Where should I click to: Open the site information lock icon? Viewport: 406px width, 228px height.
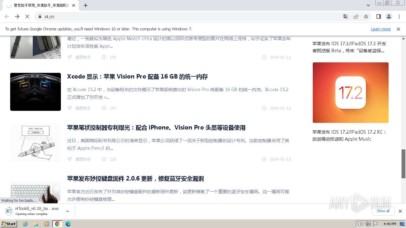click(x=40, y=16)
